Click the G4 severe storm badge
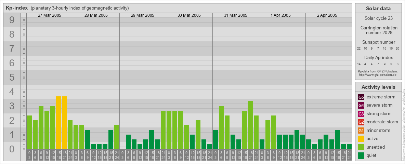 361,105
